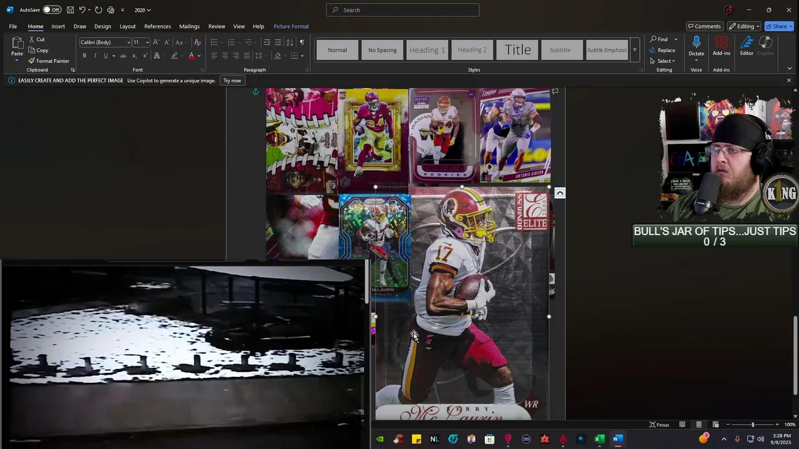The width and height of the screenshot is (799, 449).
Task: Center the text
Action: click(x=225, y=56)
